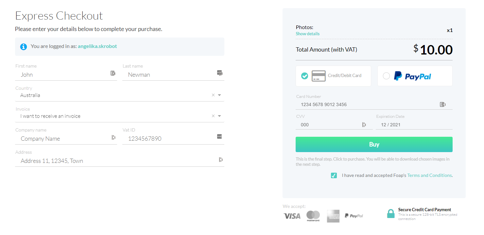The image size is (484, 235).
Task: Click autofill icon in Company name field
Action: 113,137
